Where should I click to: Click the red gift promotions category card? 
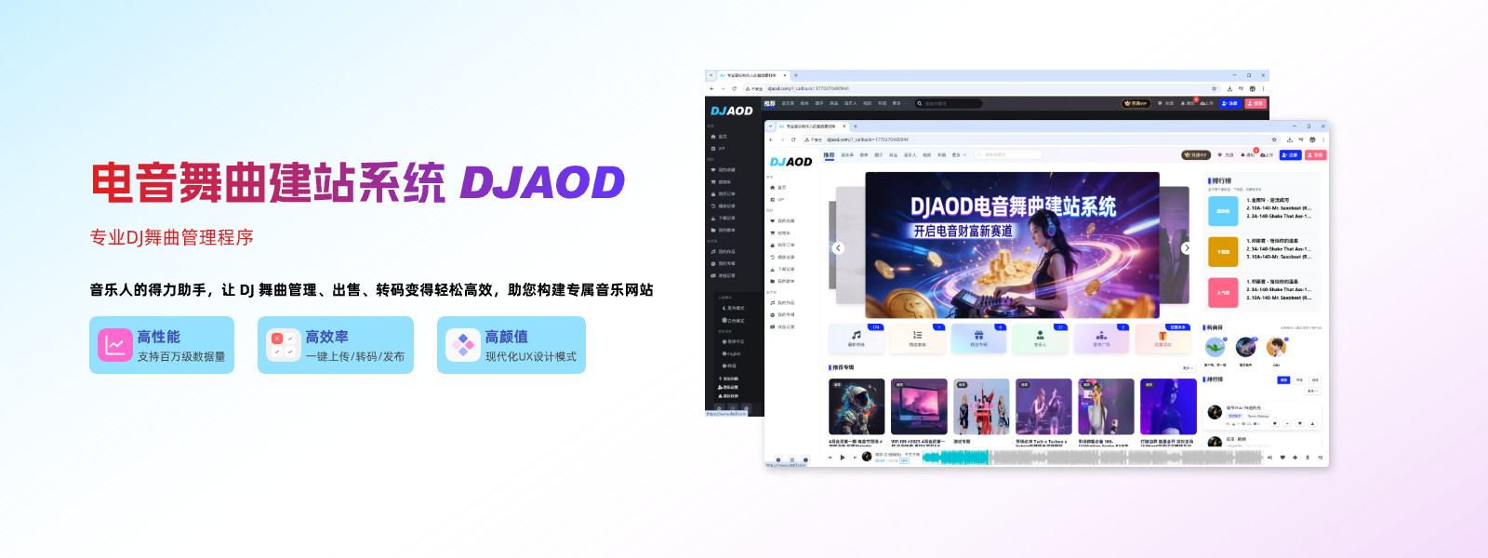click(1162, 339)
